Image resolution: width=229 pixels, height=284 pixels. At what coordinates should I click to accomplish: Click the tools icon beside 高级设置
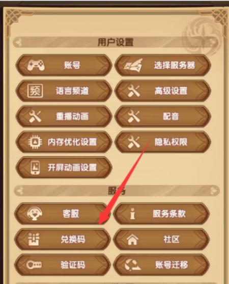tap(134, 91)
